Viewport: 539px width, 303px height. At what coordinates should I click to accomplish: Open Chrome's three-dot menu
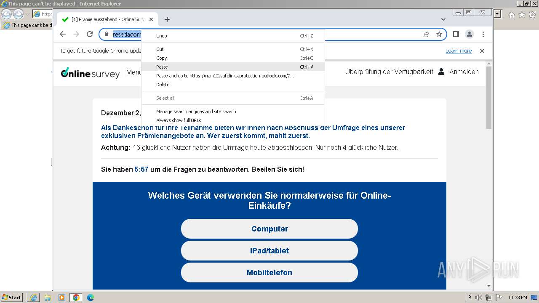(x=483, y=34)
